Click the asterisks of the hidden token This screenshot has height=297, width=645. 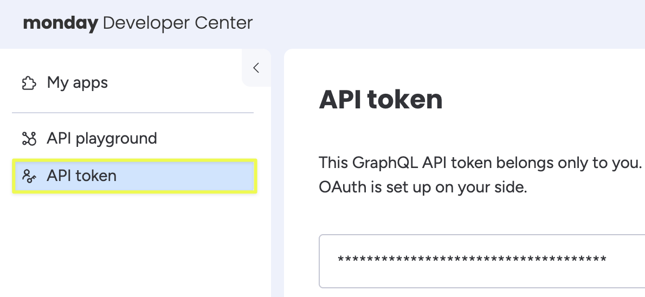coord(472,260)
